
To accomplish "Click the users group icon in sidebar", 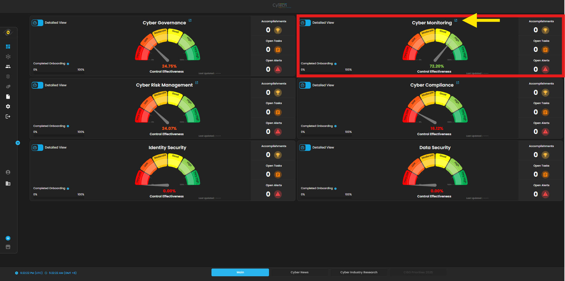I will click(8, 66).
